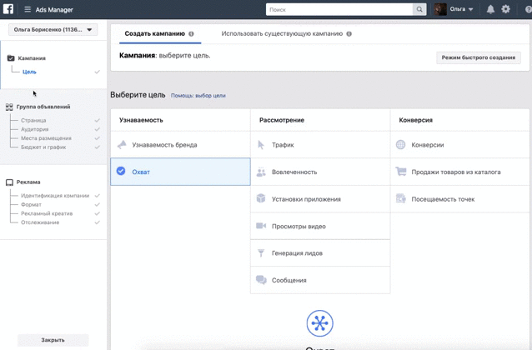The width and height of the screenshot is (532, 350).
Task: Choose the Вовлеченность objective
Action: (320, 172)
